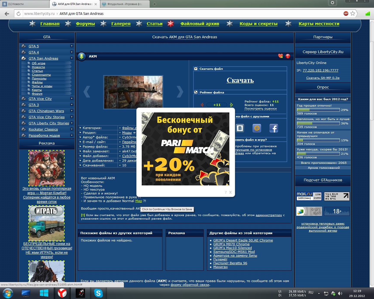Viewport: 374px width, 299px height.
Task: Open Читы и коды in San Andreas submenu
Action: point(42,86)
